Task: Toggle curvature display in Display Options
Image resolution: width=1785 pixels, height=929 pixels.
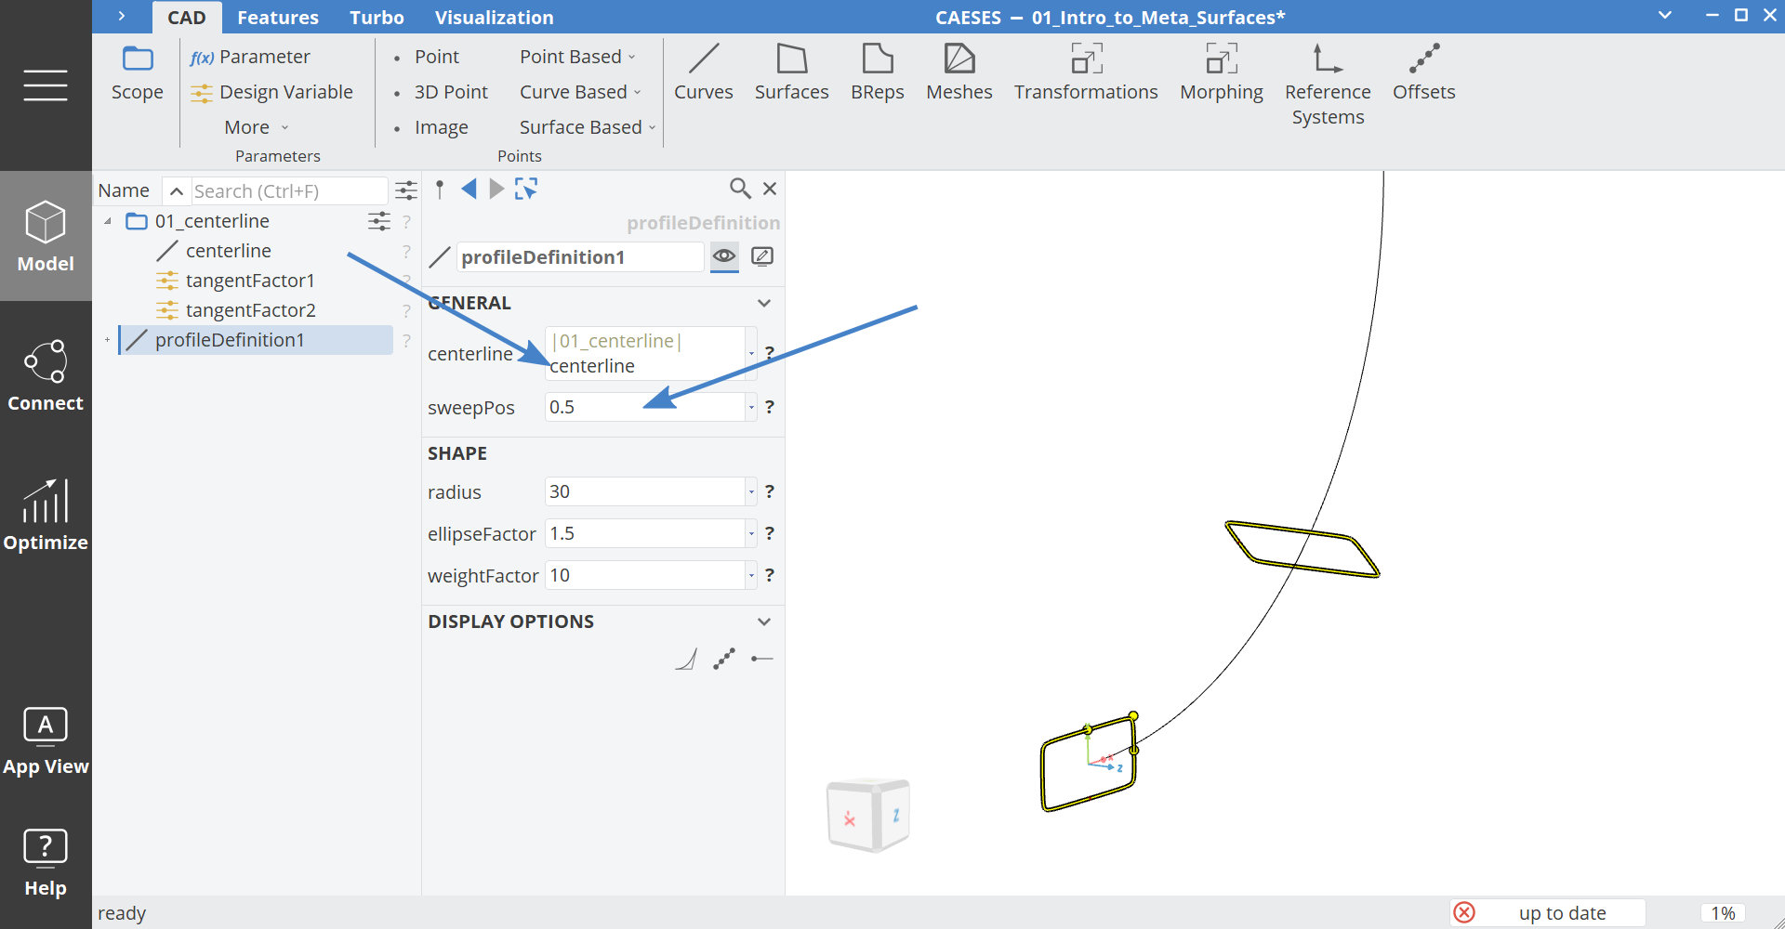Action: click(x=686, y=659)
